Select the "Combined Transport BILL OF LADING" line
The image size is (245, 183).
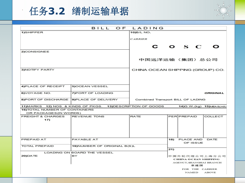point(170,100)
